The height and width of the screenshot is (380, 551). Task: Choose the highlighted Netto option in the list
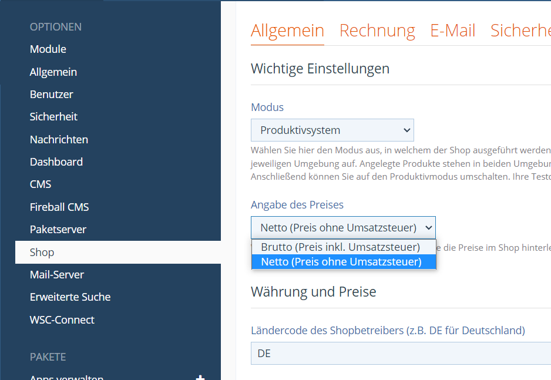(341, 262)
